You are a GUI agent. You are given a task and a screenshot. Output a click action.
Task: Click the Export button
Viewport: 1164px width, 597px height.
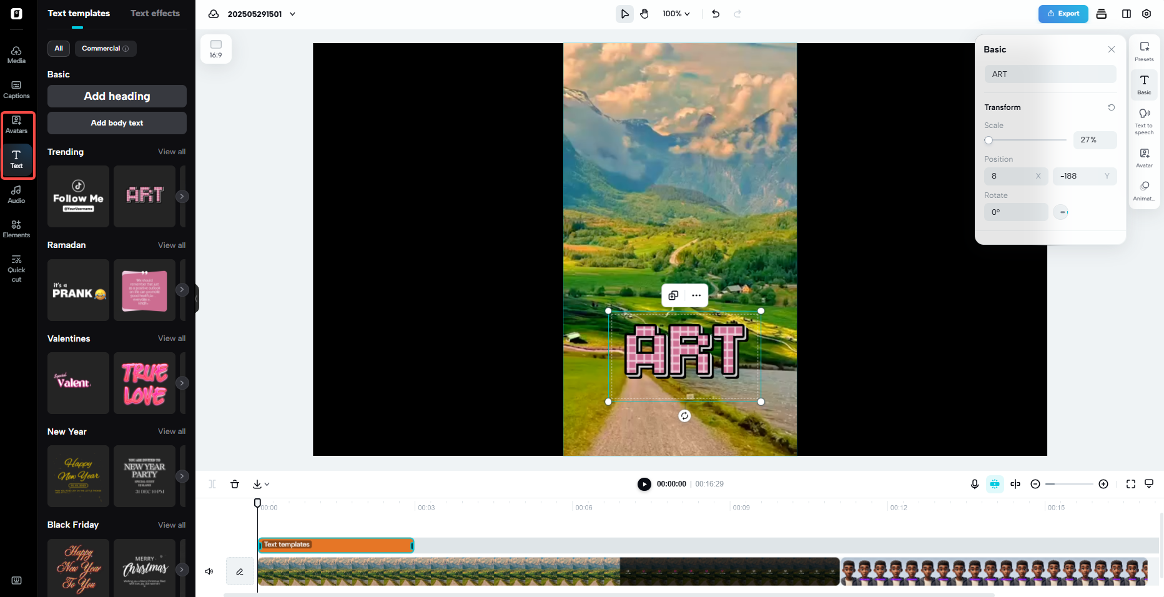pyautogui.click(x=1063, y=13)
